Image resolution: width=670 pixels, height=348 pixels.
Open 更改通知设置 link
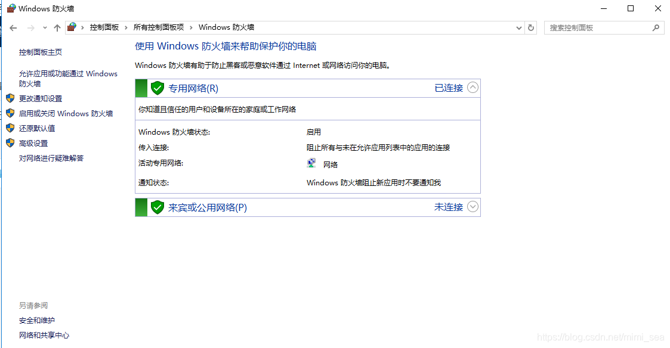coord(41,99)
